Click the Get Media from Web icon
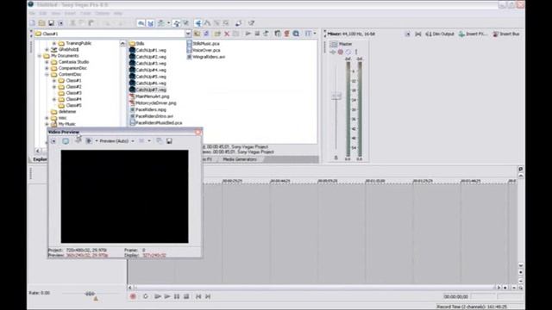 (x=296, y=34)
